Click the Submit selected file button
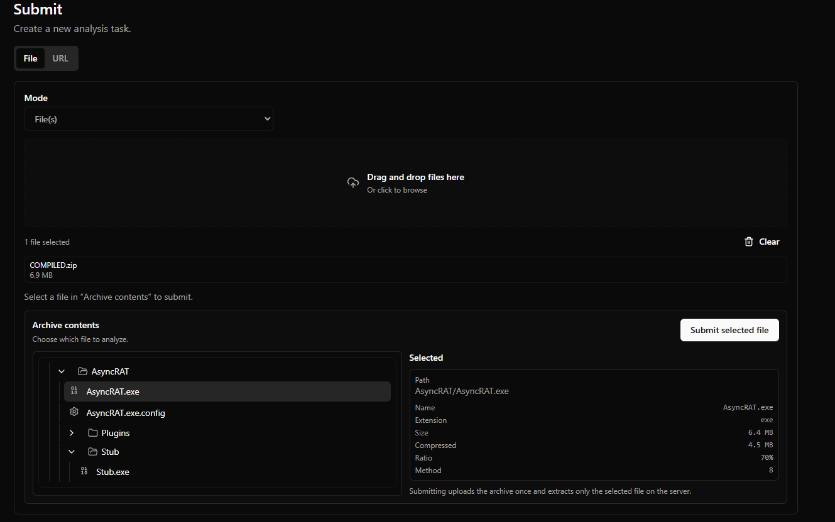The height and width of the screenshot is (522, 835). click(729, 330)
